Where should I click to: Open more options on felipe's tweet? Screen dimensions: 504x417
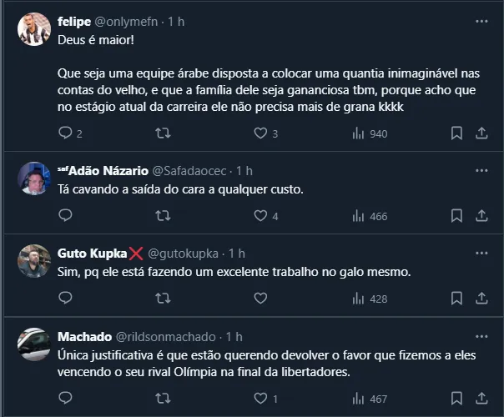tap(481, 21)
